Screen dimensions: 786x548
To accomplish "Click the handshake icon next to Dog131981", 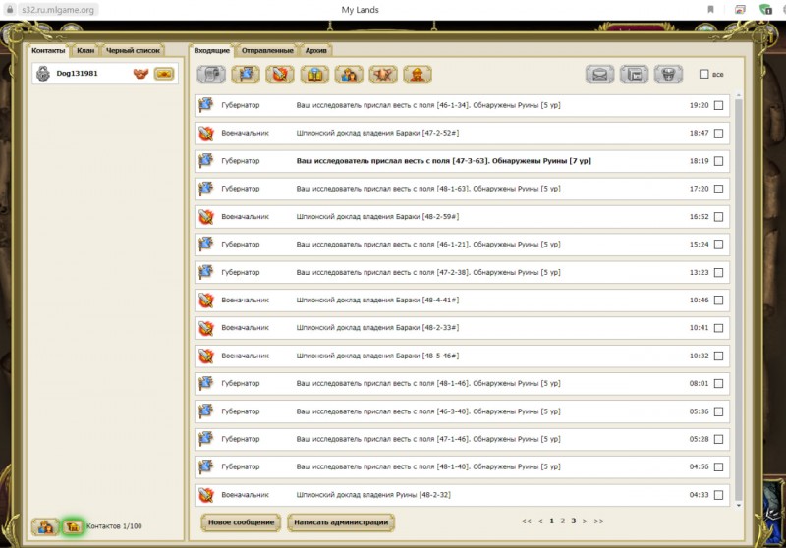I will coord(140,74).
